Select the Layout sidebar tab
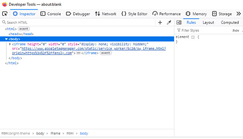 click(208, 23)
